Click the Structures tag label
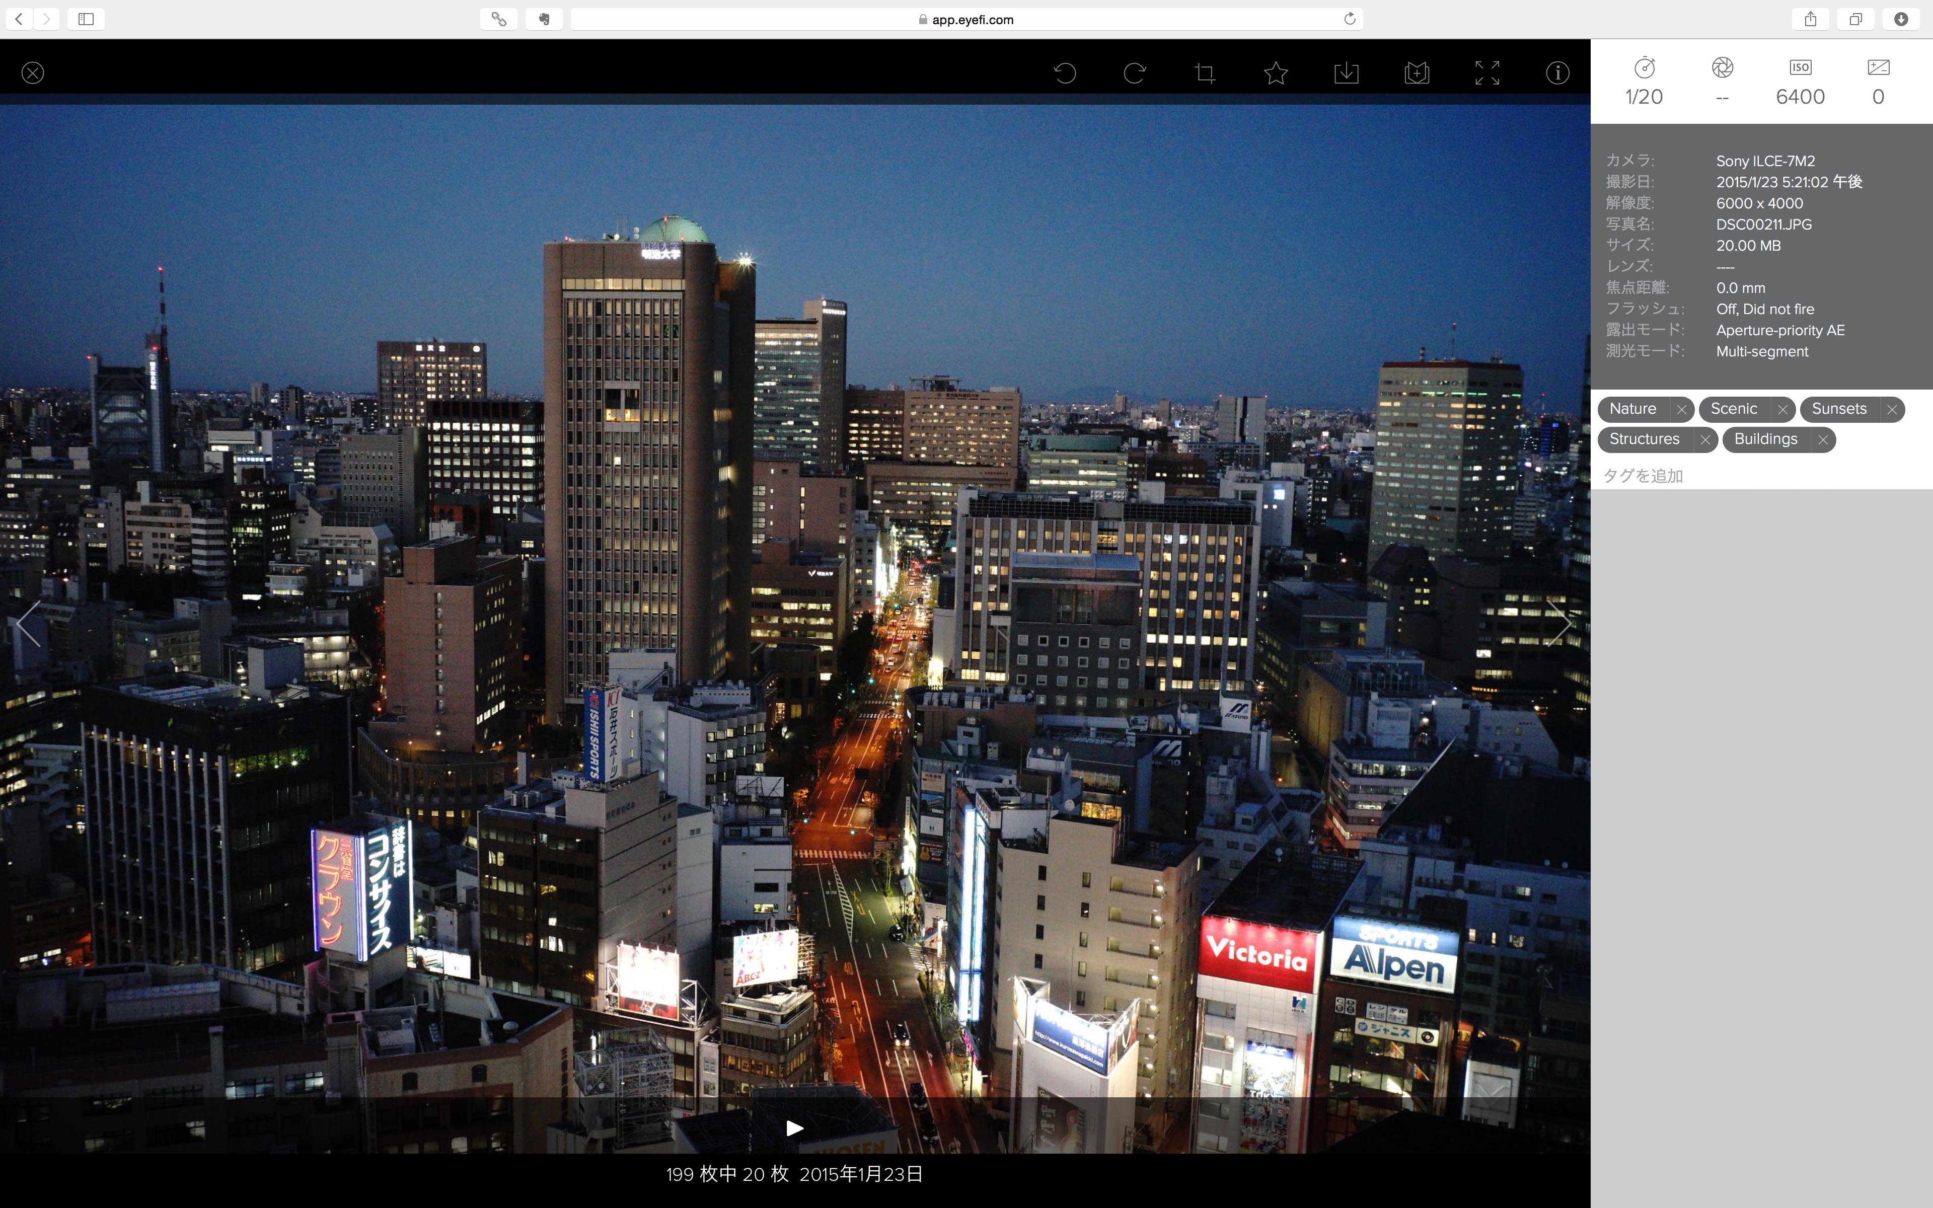Image resolution: width=1933 pixels, height=1208 pixels. [x=1644, y=439]
